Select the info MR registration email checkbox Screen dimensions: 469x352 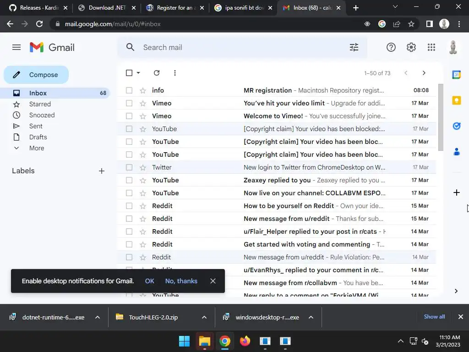pyautogui.click(x=129, y=90)
